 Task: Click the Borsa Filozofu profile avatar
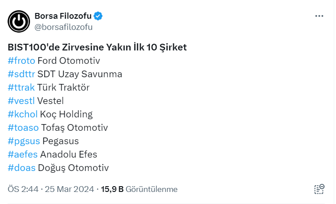(19, 21)
